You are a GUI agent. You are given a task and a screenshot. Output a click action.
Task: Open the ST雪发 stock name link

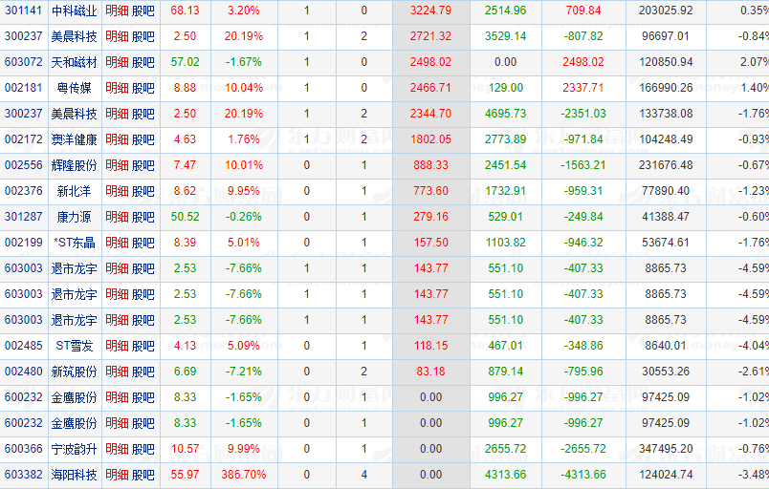74,346
